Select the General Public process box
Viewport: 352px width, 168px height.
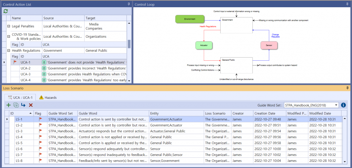point(236,65)
